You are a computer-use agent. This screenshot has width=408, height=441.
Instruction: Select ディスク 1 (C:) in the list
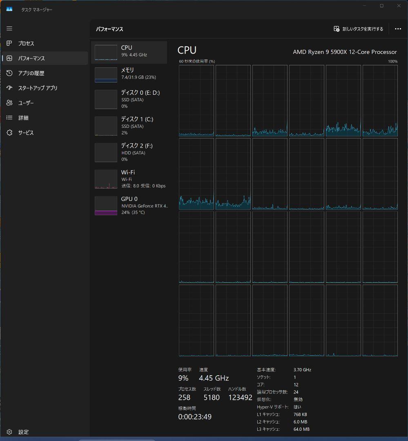(129, 126)
